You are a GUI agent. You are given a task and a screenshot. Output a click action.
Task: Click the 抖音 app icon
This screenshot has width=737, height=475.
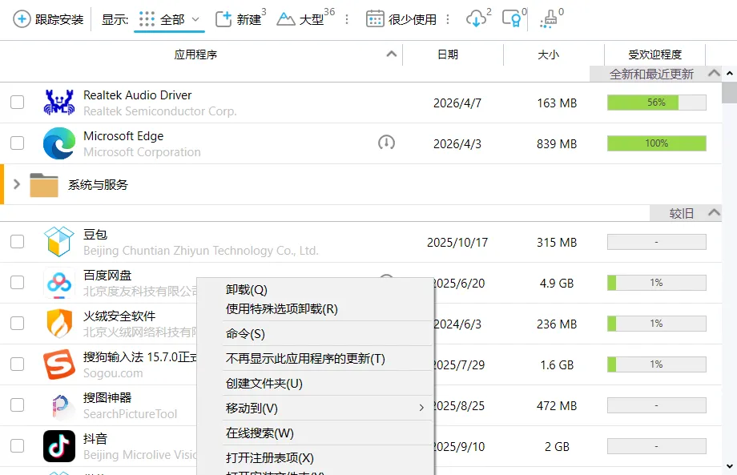(59, 446)
